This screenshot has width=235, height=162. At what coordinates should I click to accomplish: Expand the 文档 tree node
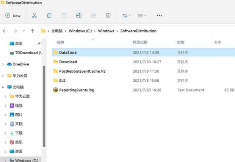pyautogui.click(x=5, y=124)
